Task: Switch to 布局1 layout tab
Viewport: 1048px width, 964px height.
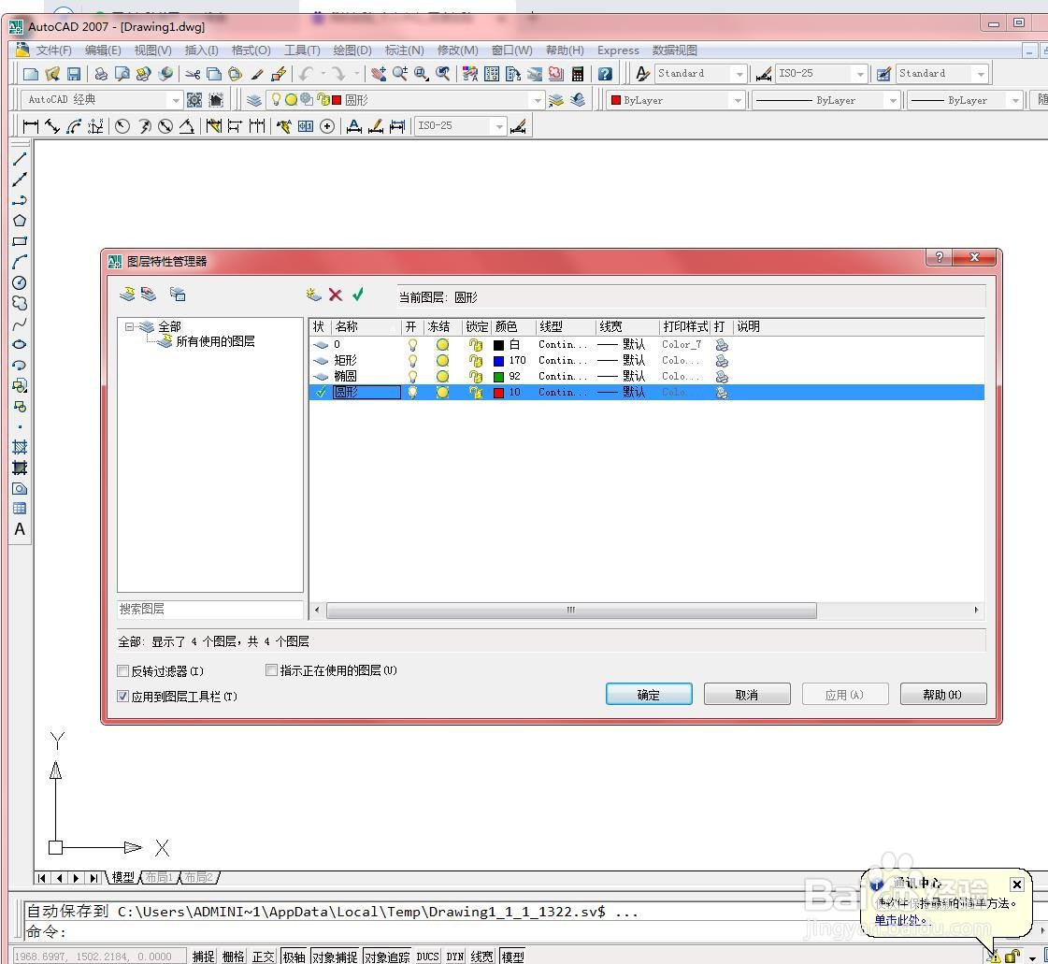Action: [x=159, y=877]
